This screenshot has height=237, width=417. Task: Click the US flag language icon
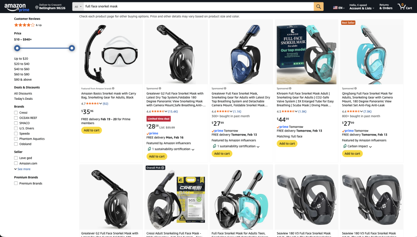point(336,8)
